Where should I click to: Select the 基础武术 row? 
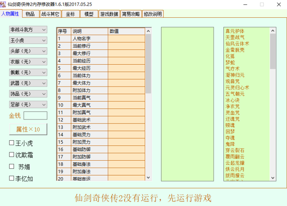101,120
